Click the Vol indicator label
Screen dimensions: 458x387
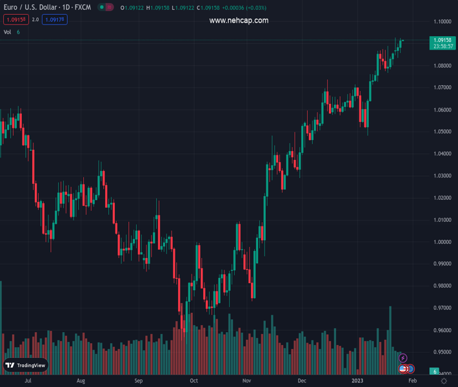click(x=7, y=32)
